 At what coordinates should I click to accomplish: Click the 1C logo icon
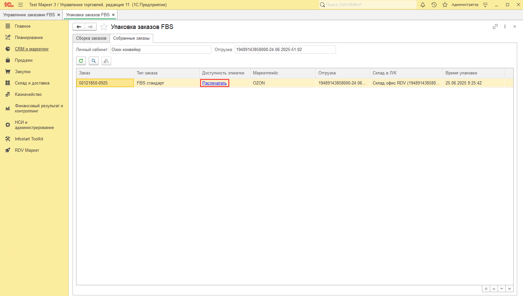[x=9, y=5]
